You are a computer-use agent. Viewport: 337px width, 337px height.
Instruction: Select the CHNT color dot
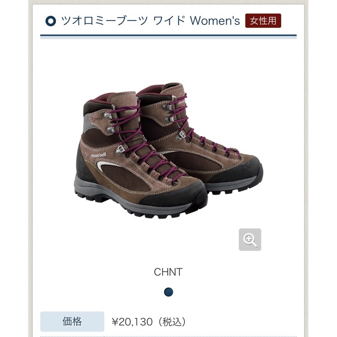168,292
